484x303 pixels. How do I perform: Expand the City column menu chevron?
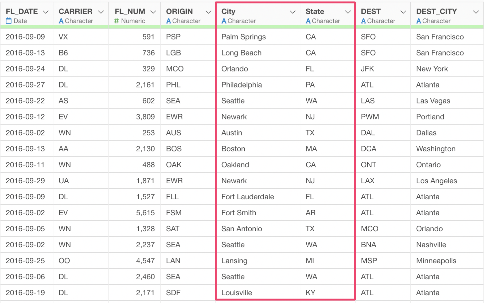pos(293,12)
